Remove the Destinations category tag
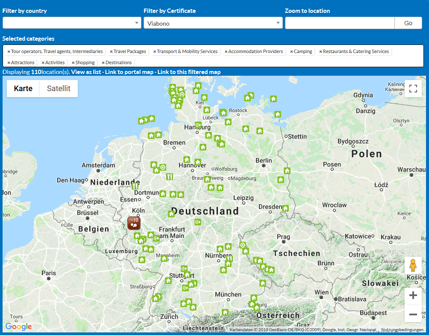 103,63
